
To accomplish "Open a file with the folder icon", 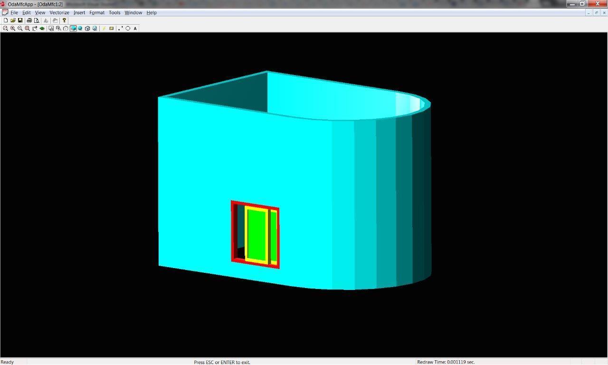I will [13, 20].
